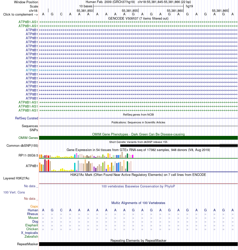Click the RepeatMasker track label

(28, 244)
